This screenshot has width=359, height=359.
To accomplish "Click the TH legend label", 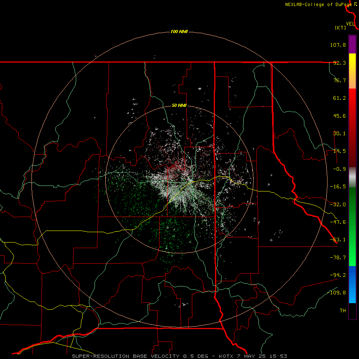I will [343, 311].
